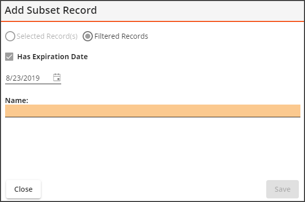Viewport: 305px width, 202px height.
Task: Open the calendar date picker icon
Action: click(57, 77)
